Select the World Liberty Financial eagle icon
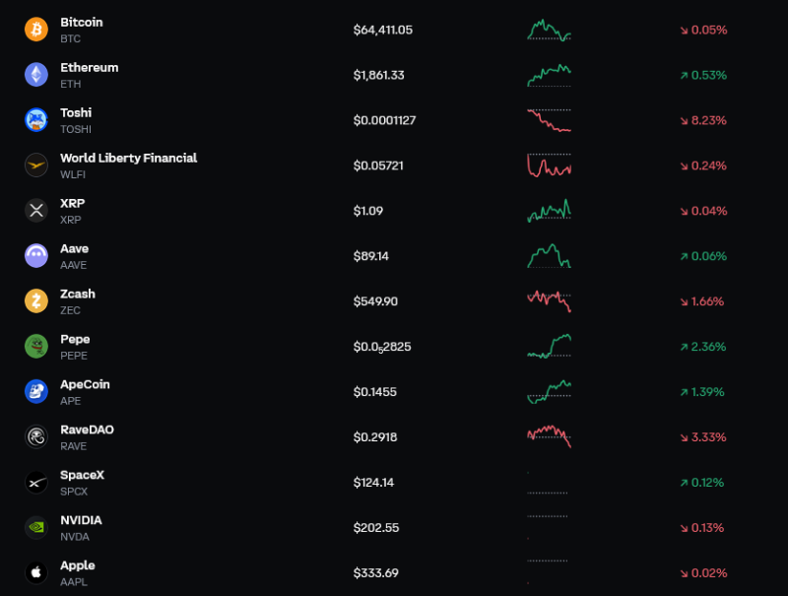 point(36,165)
